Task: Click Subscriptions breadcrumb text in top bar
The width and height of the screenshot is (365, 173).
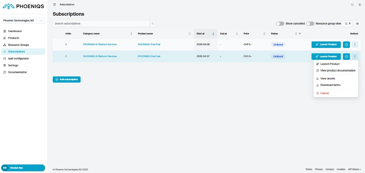Action: pyautogui.click(x=67, y=5)
